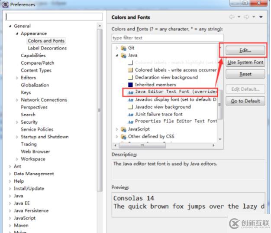Screen dimensions: 271x233
Task: Select Tracing preference page
Action: [29, 144]
